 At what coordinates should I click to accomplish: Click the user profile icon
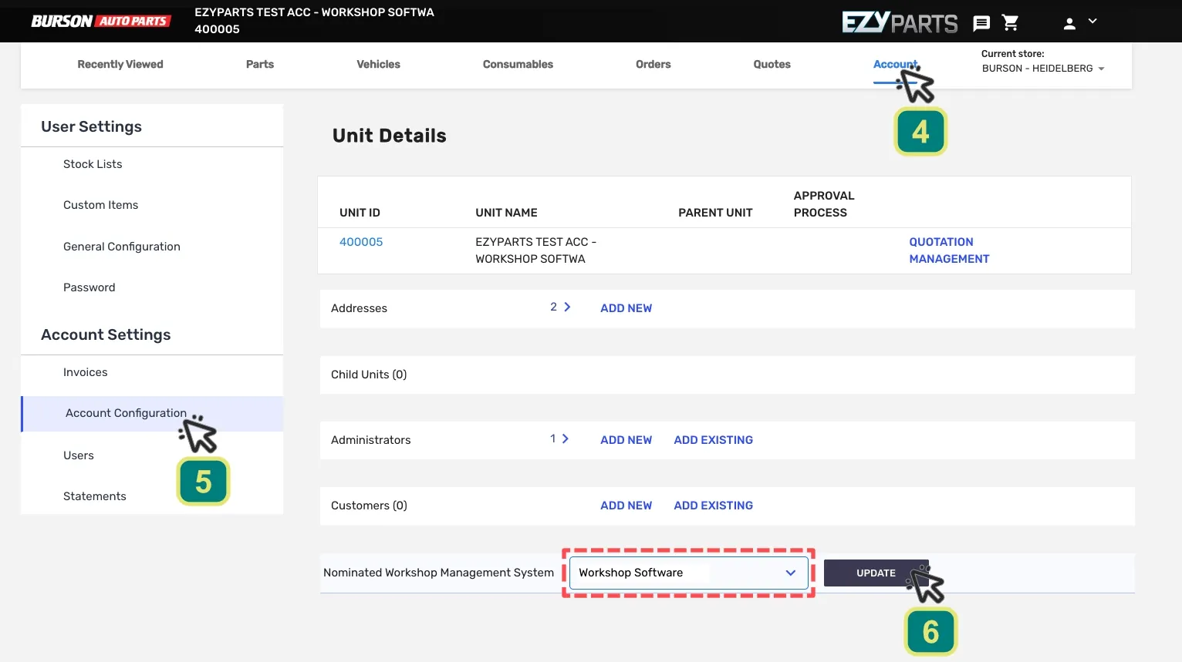(1069, 24)
